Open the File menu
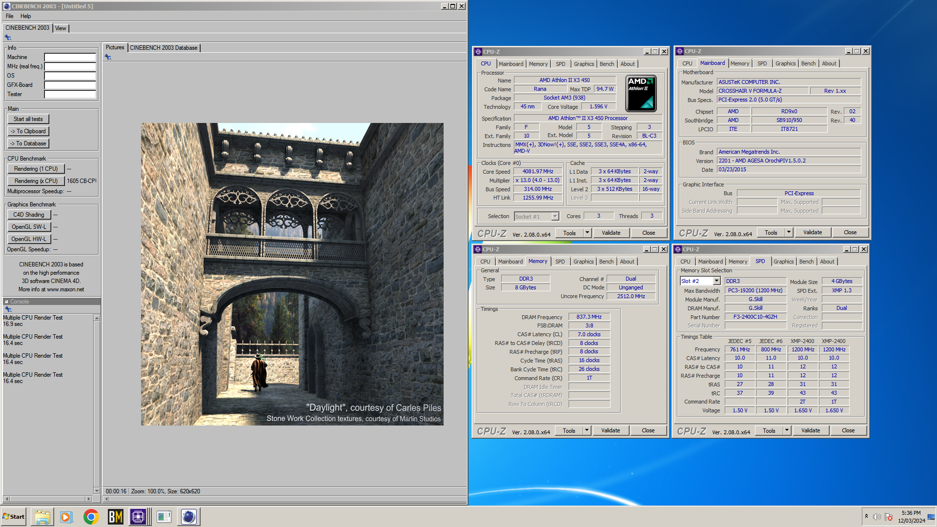Viewport: 937px width, 527px height. (x=10, y=16)
